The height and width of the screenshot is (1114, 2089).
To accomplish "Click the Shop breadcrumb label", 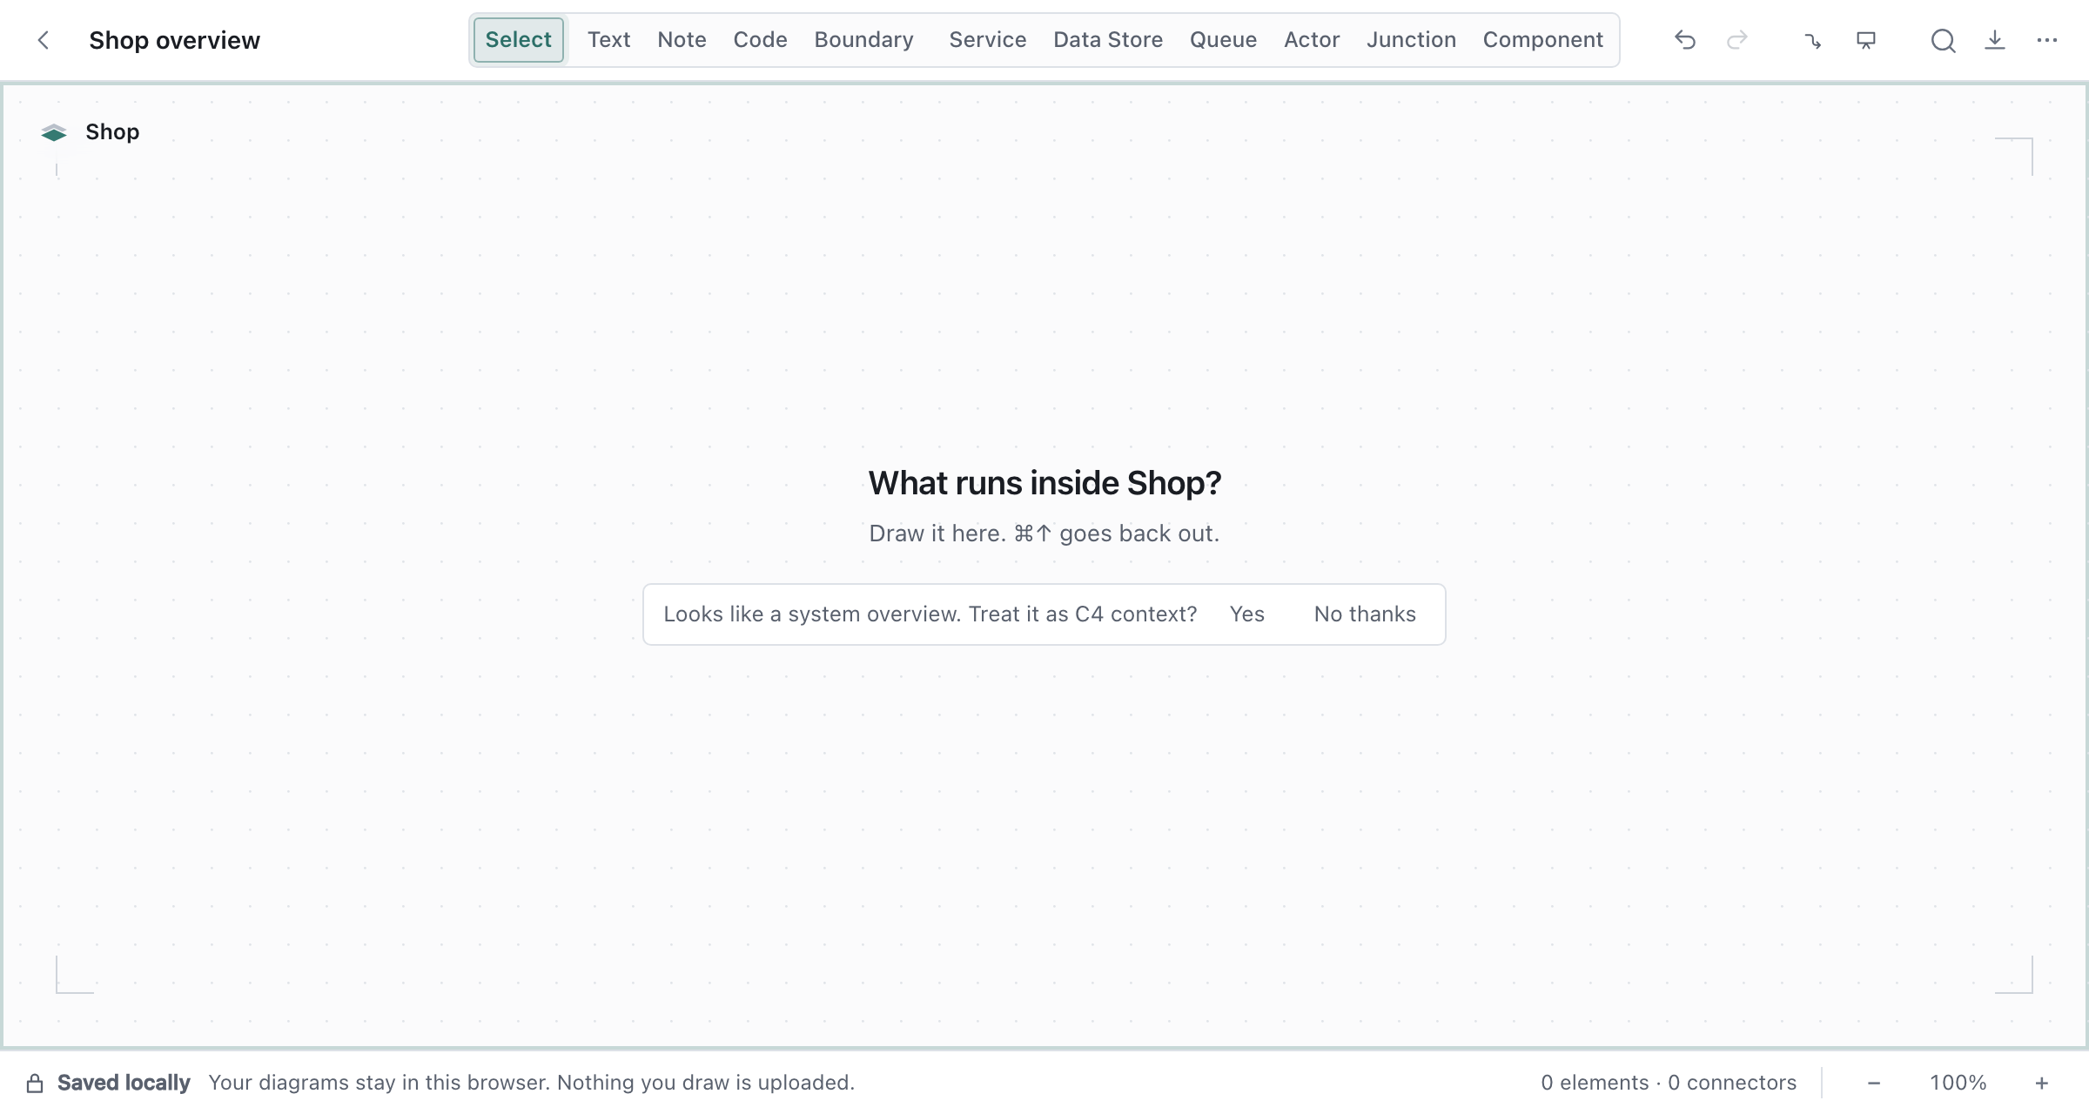I will point(112,132).
